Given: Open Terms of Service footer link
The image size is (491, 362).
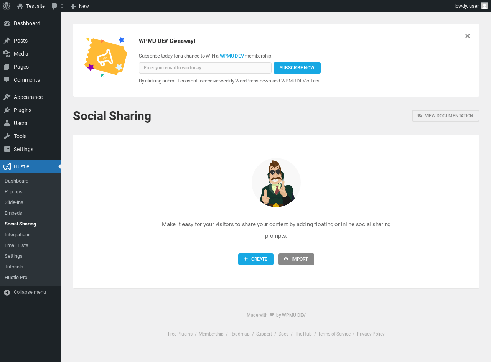Looking at the screenshot, I should pos(334,334).
